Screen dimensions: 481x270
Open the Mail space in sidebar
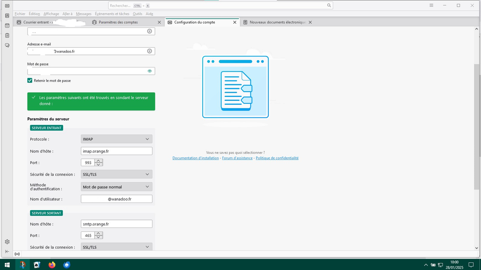pyautogui.click(x=7, y=6)
